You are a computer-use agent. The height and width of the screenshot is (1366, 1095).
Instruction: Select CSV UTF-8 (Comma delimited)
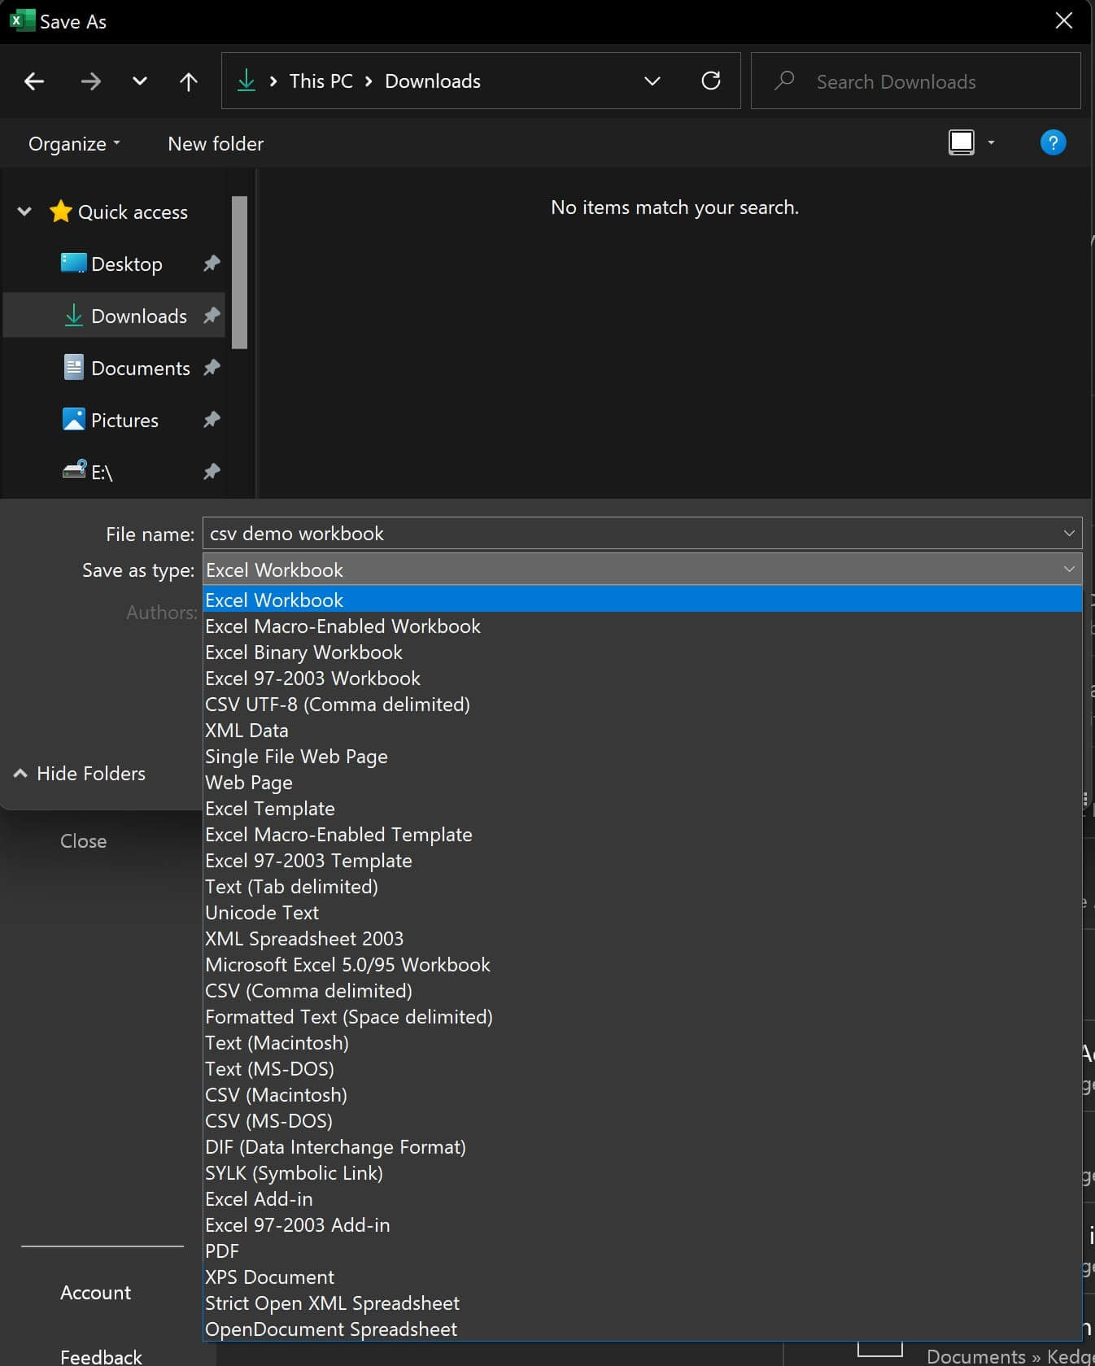pyautogui.click(x=642, y=705)
